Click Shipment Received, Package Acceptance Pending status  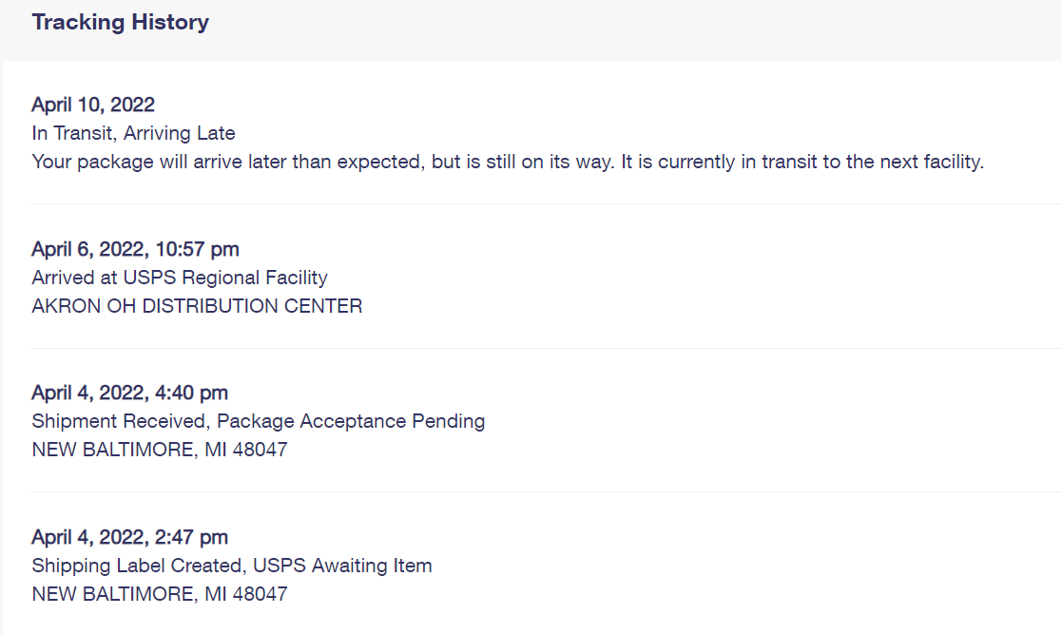(x=258, y=421)
